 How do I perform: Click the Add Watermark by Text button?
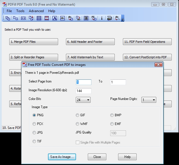point(90,57)
